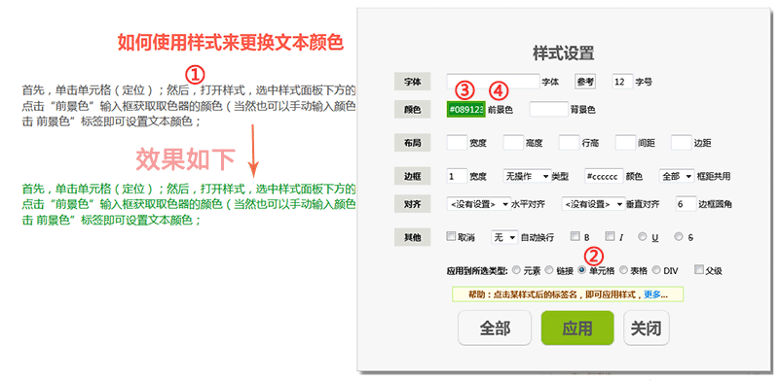Click the 字体 category label

click(x=412, y=82)
